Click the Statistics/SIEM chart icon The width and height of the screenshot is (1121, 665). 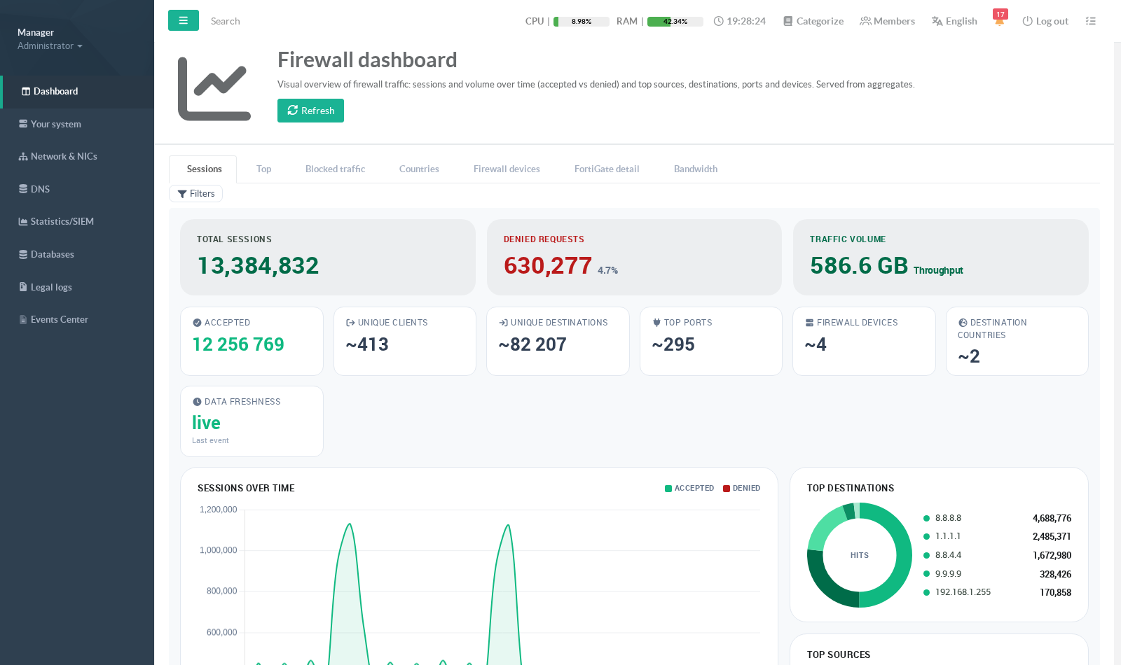click(23, 221)
